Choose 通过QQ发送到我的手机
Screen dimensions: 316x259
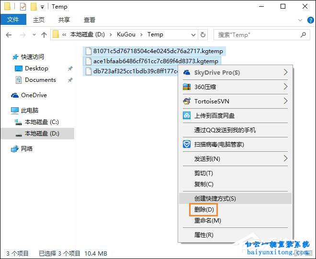coord(235,130)
